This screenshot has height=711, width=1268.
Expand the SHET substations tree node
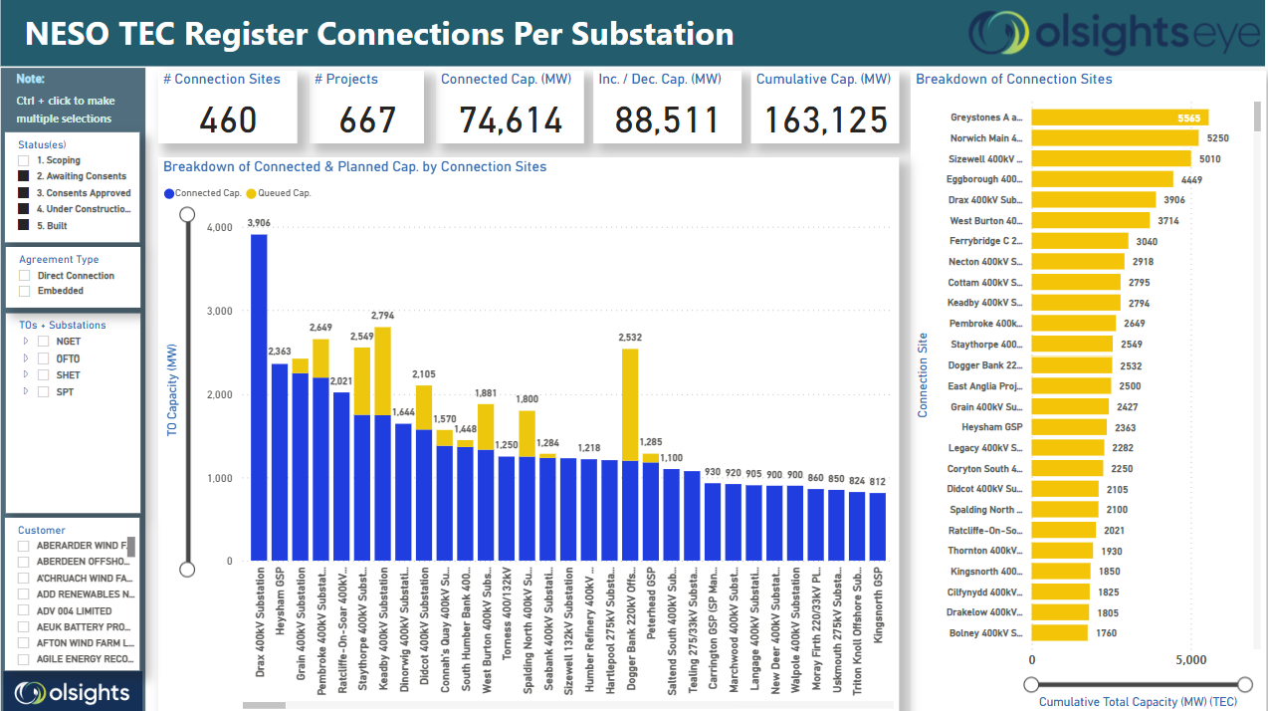(26, 375)
